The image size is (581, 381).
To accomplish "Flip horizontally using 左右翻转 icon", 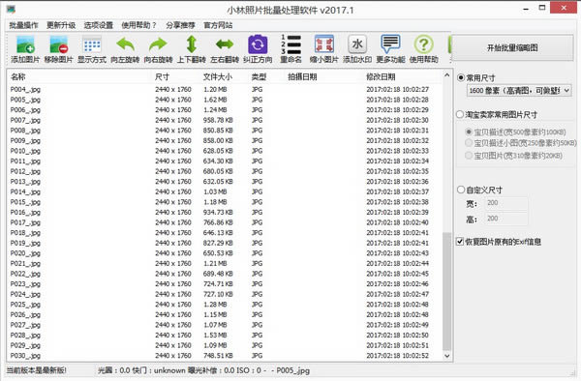I will coord(225,48).
